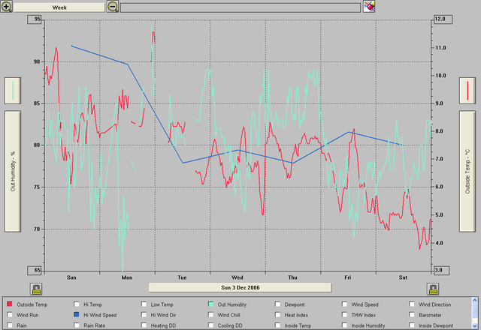The image size is (481, 330).
Task: Click the green line style button on left
Action: point(13,91)
